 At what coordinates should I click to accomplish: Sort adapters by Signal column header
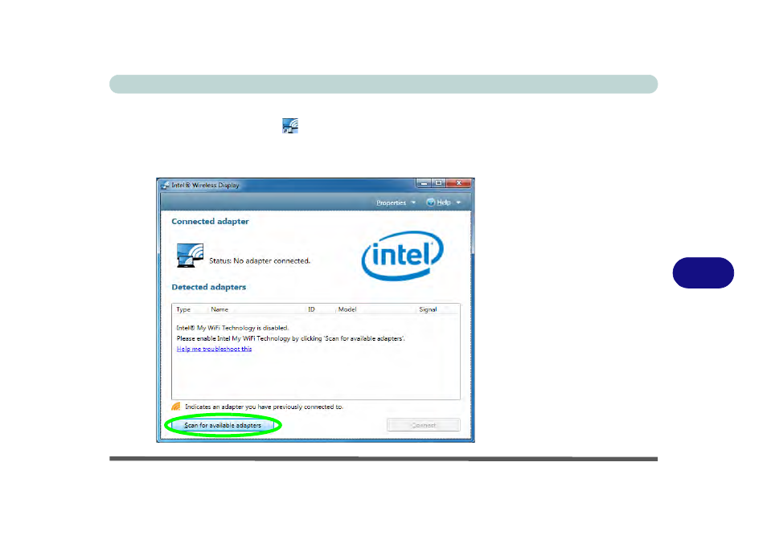pyautogui.click(x=428, y=309)
